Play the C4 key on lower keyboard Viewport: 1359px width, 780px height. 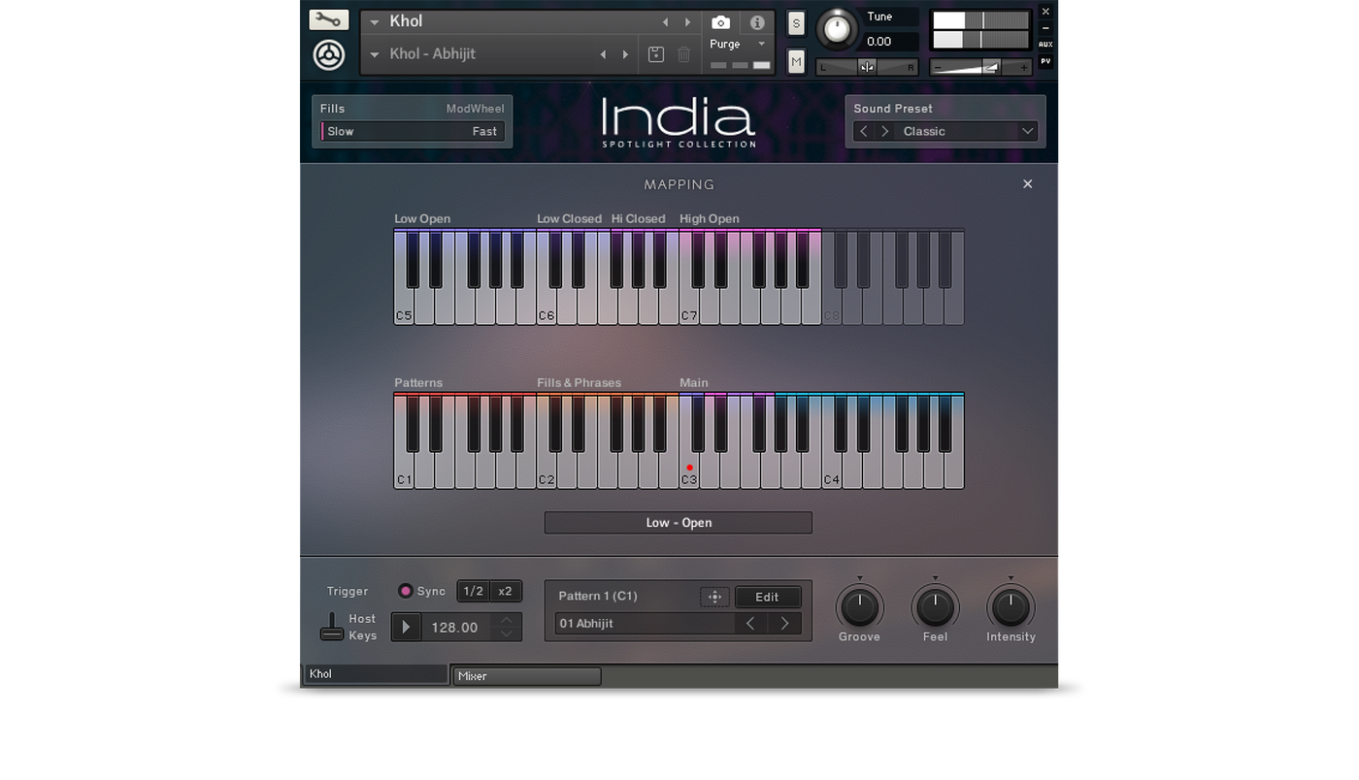(832, 471)
